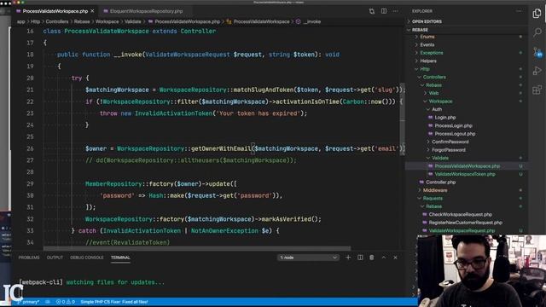
Task: Open Controller.php file
Action: point(440,182)
